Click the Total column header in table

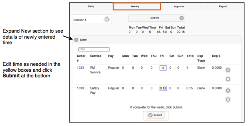[x=190, y=56]
